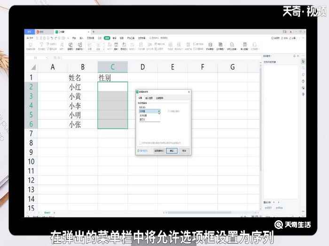Click the PivotTable icon in Data ribbon
This screenshot has height=246, width=329.
point(30,47)
